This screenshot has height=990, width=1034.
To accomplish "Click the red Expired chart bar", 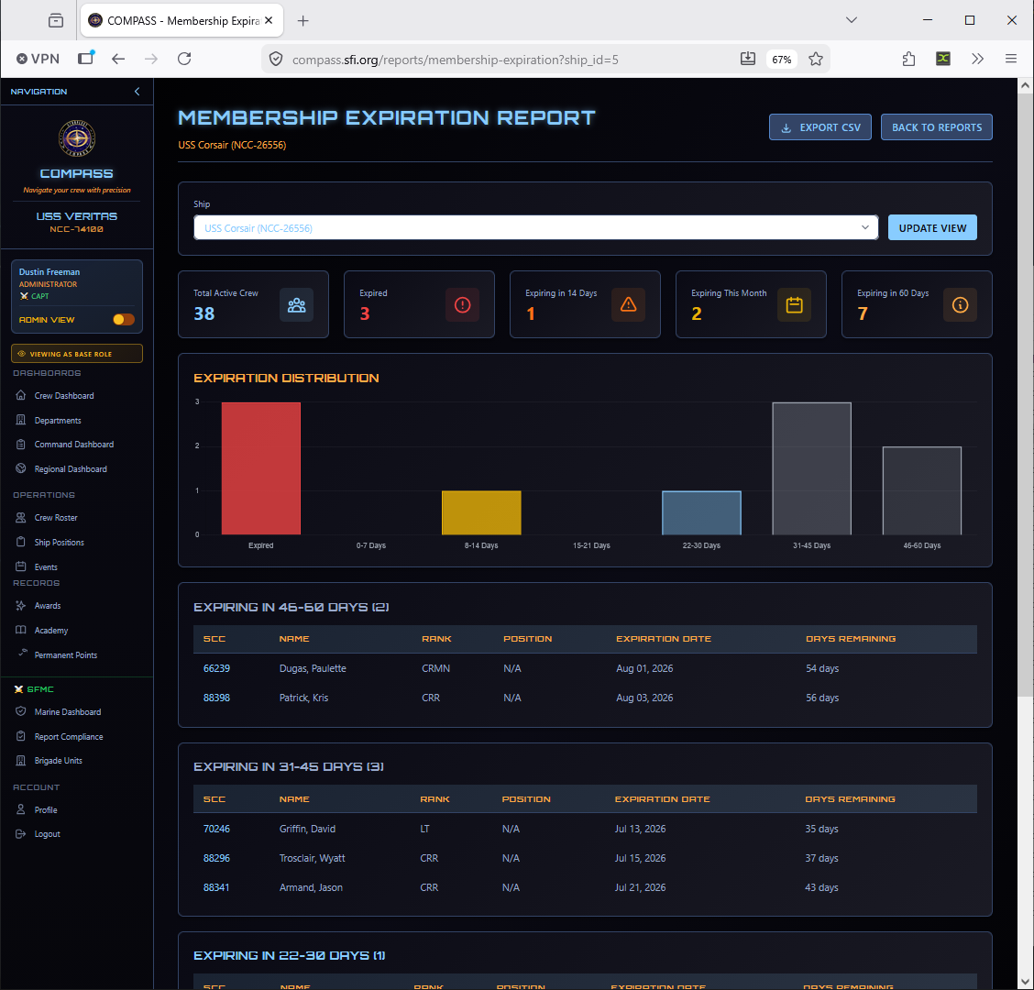I will (x=261, y=468).
